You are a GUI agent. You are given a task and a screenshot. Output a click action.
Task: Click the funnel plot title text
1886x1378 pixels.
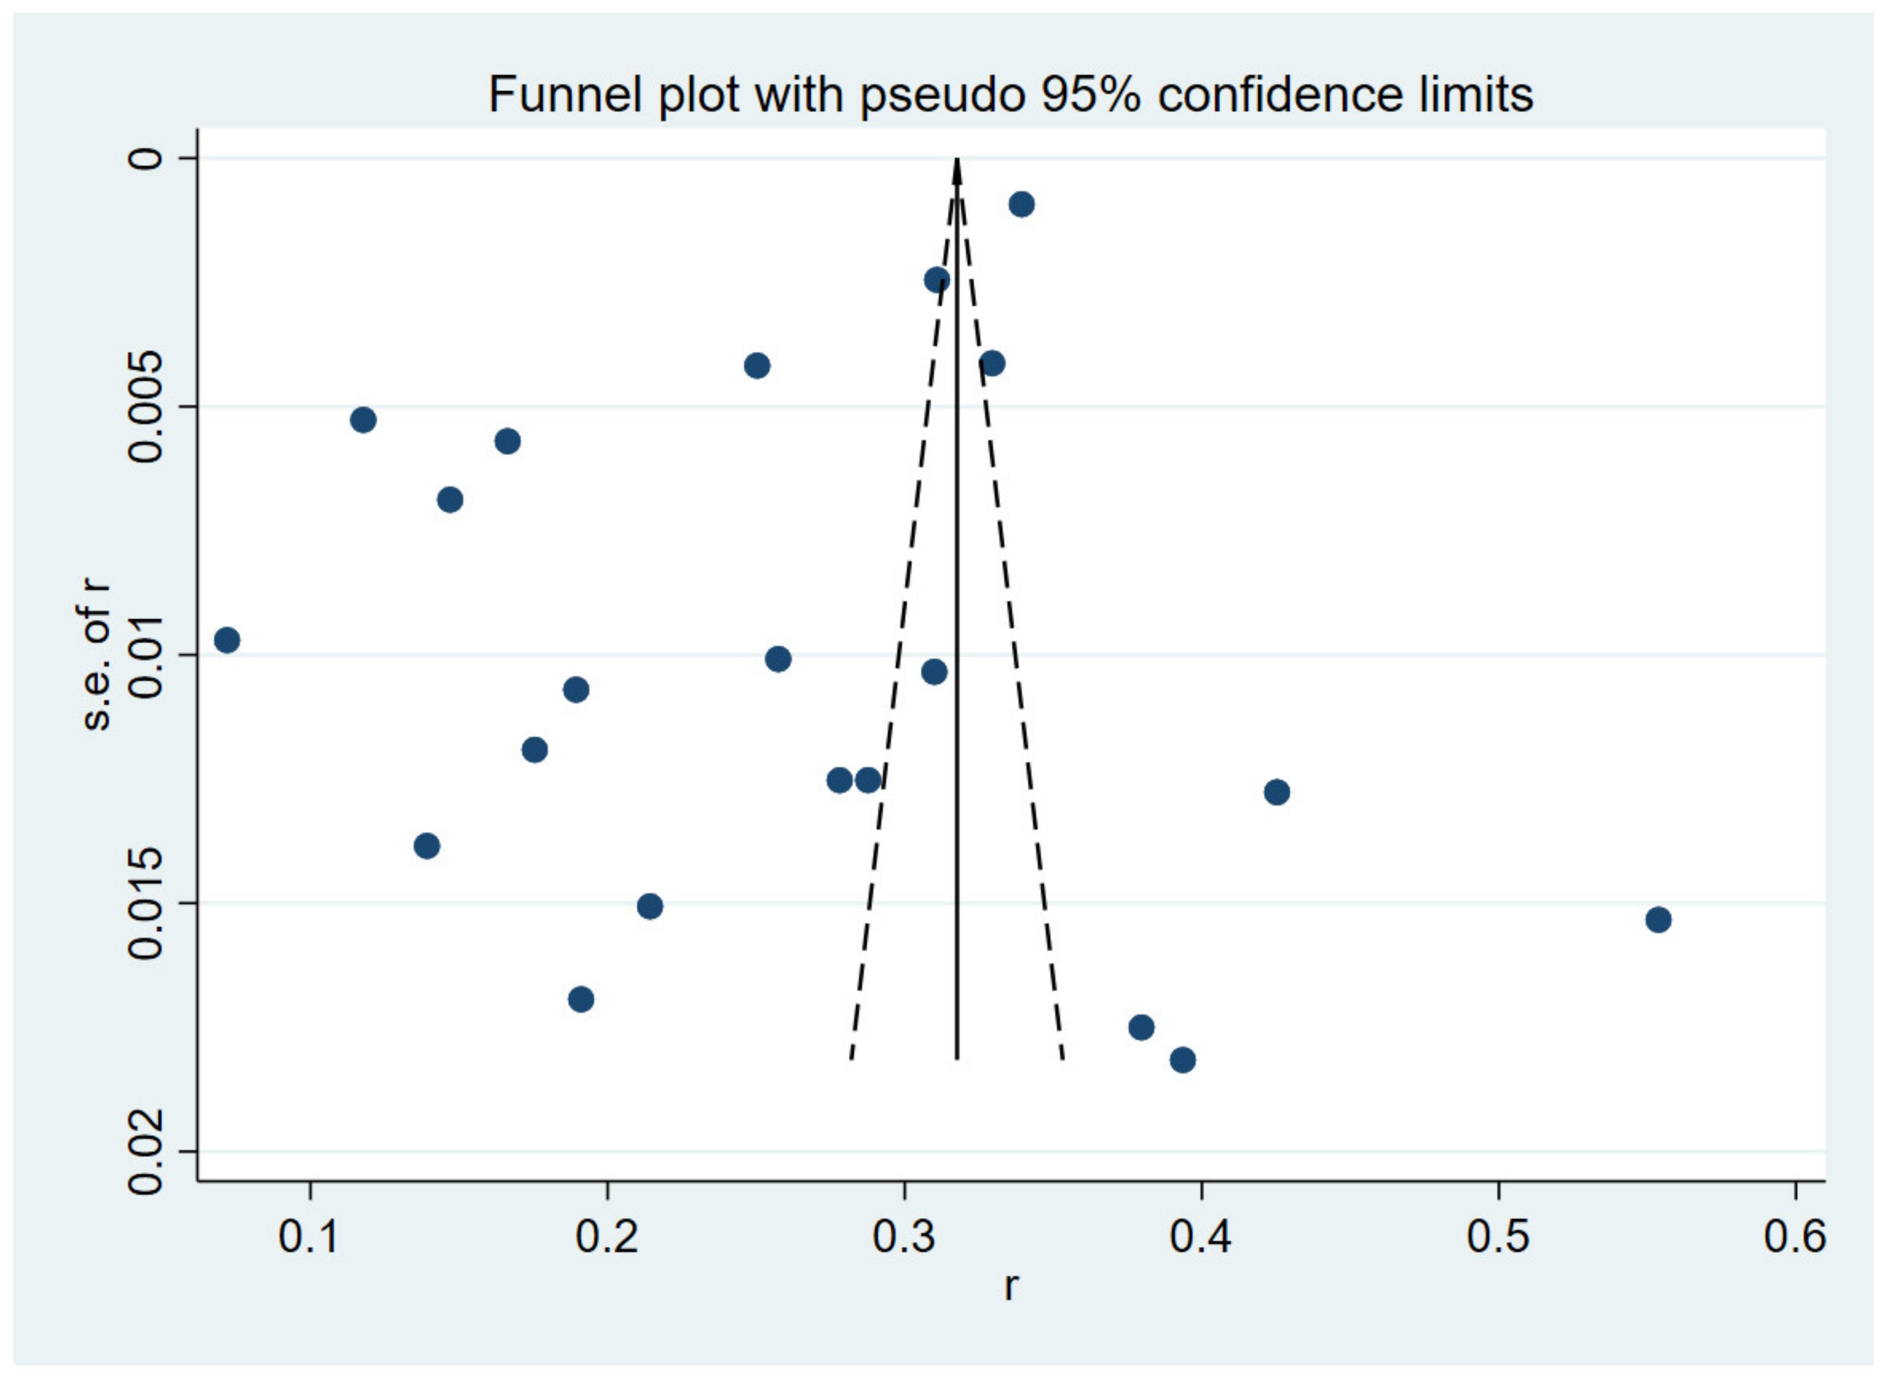[1010, 94]
